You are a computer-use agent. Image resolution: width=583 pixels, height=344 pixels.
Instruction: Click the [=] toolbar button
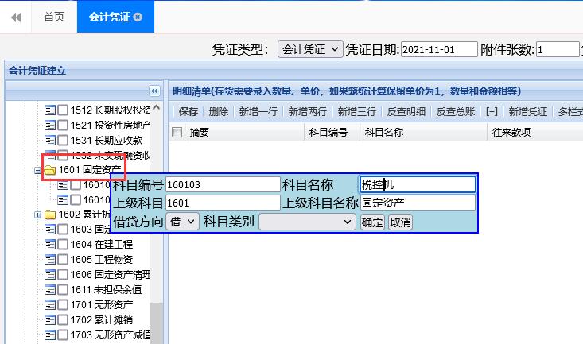click(492, 112)
